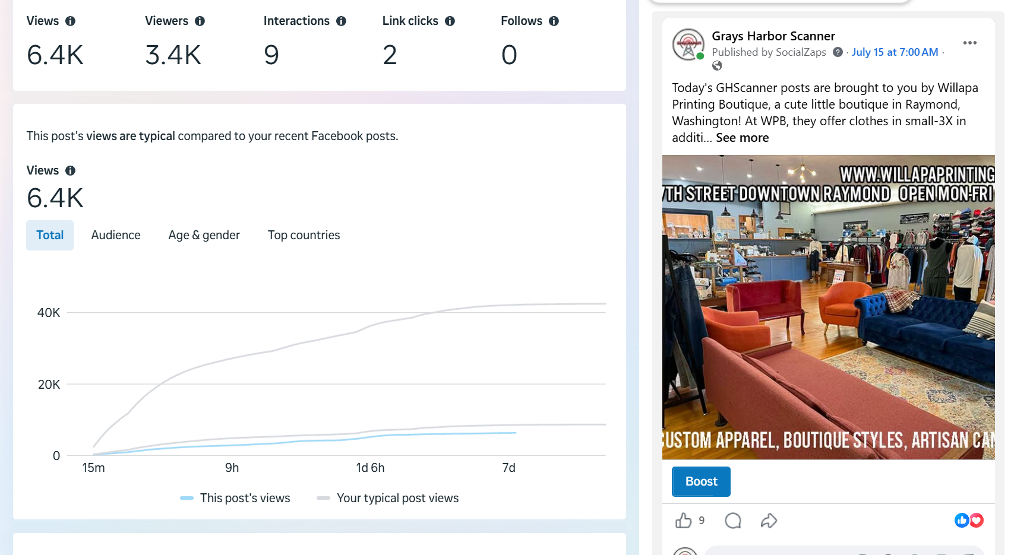This screenshot has width=1011, height=555.
Task: Click the info icon beside Follows
Action: [554, 21]
